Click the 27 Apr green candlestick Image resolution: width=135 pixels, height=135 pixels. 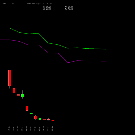pos(40,119)
